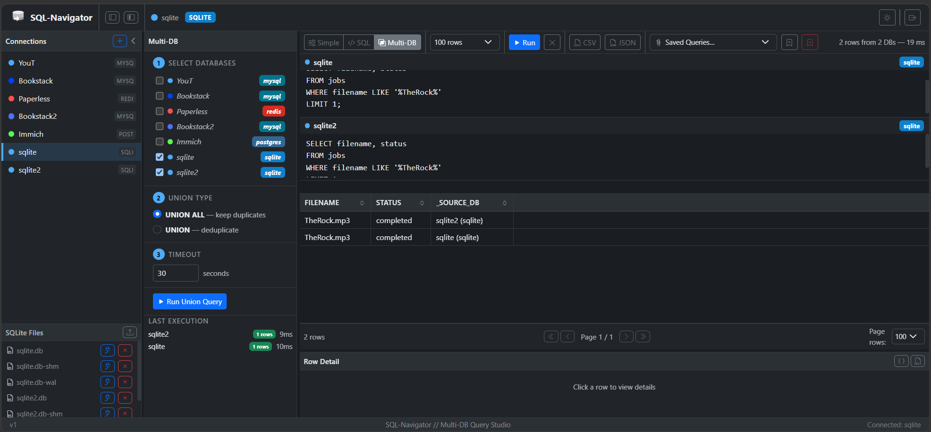931x432 pixels.
Task: Delete sqlite.db-shm file
Action: coord(125,366)
